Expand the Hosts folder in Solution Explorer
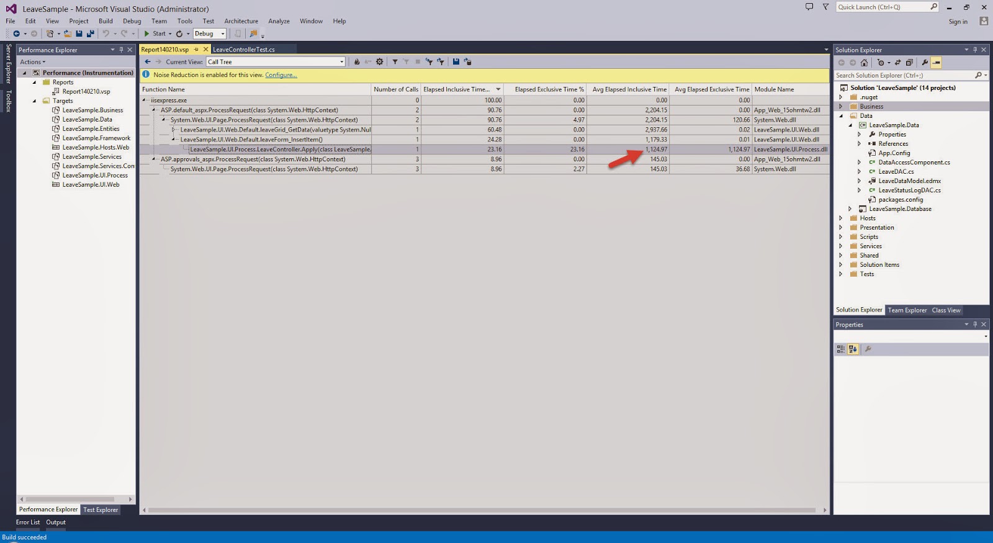The image size is (993, 543). tap(841, 218)
